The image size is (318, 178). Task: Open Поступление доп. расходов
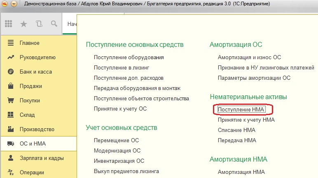[x=129, y=78]
